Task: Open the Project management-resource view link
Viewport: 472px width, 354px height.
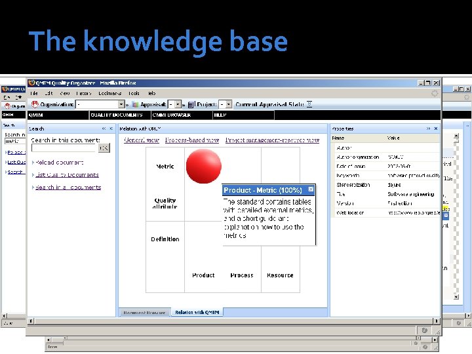Action: point(272,140)
